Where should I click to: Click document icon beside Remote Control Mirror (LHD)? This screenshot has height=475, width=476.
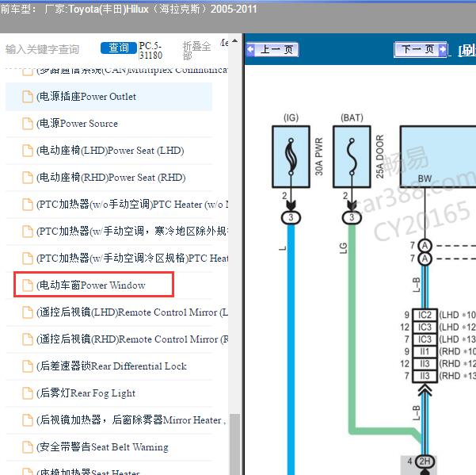[x=28, y=312]
